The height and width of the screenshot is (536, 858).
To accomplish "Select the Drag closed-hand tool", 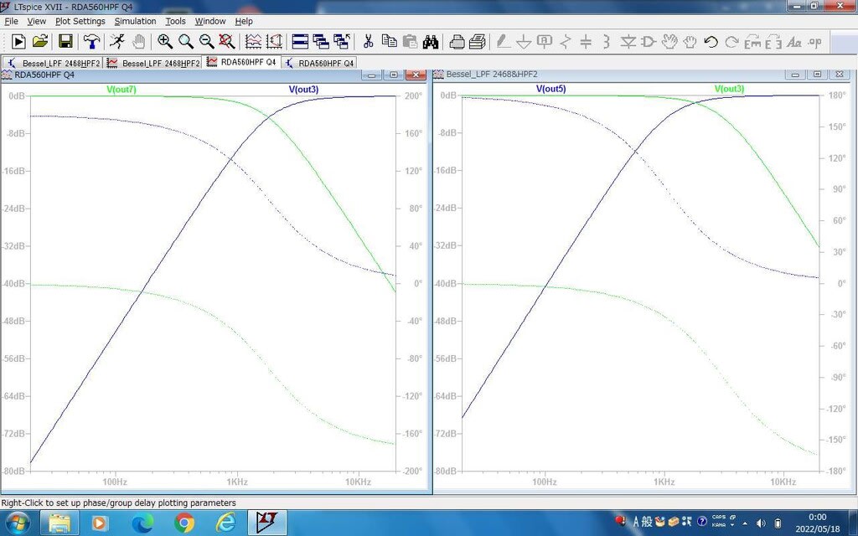I will click(690, 42).
